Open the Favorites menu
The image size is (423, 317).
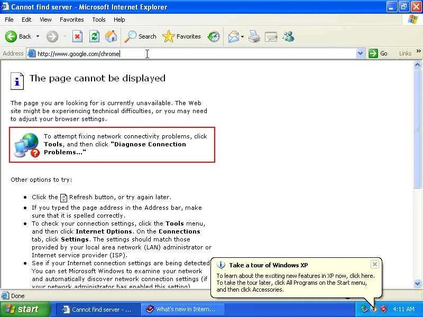[x=72, y=20]
